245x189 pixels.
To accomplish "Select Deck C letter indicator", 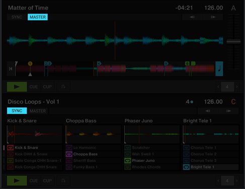I will [x=233, y=102].
